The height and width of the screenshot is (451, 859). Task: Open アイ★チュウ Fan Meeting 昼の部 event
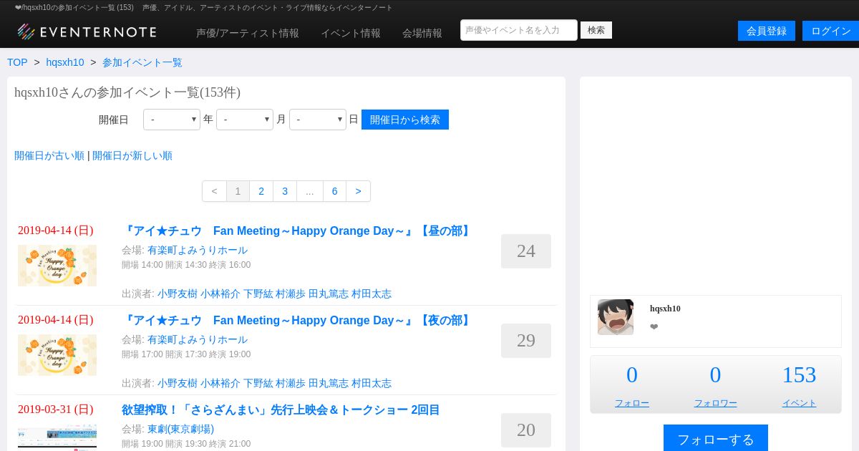(297, 231)
